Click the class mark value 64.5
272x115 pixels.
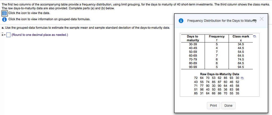tap(241, 56)
